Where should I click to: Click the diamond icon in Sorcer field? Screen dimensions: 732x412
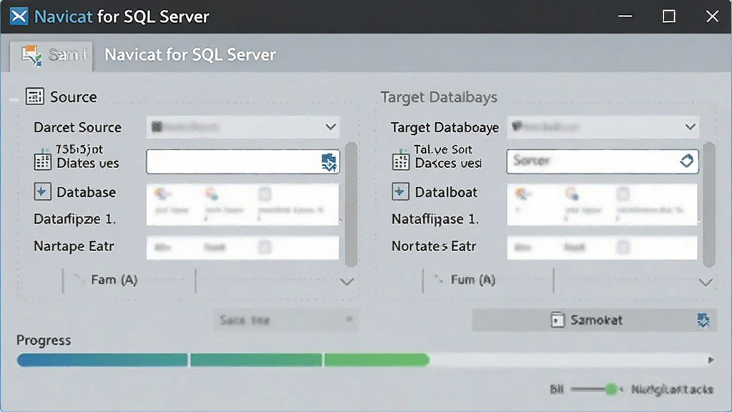[686, 161]
